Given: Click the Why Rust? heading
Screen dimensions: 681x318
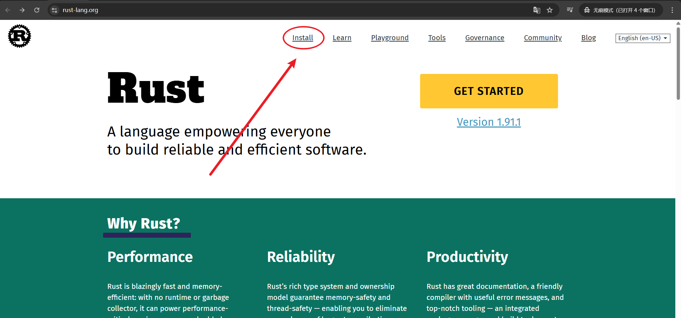Looking at the screenshot, I should tap(144, 223).
